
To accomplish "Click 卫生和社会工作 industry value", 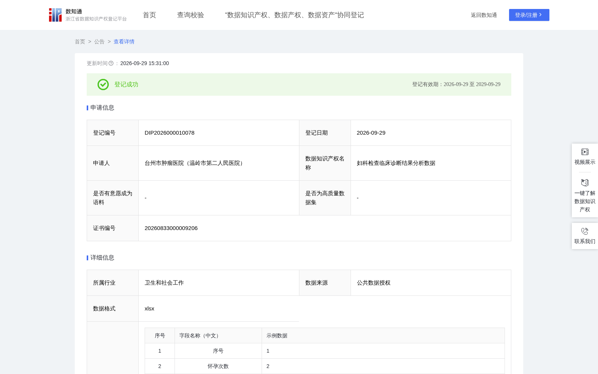I will click(x=164, y=283).
